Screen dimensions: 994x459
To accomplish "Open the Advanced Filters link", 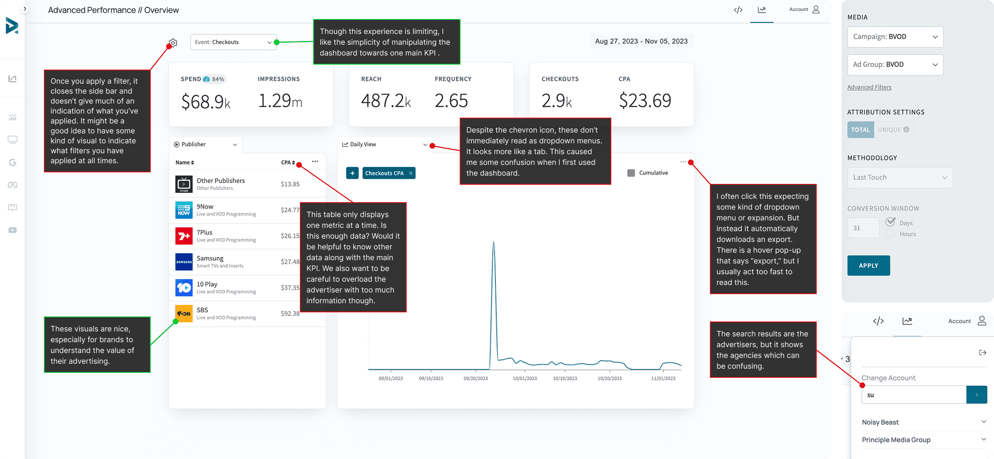I will point(869,87).
